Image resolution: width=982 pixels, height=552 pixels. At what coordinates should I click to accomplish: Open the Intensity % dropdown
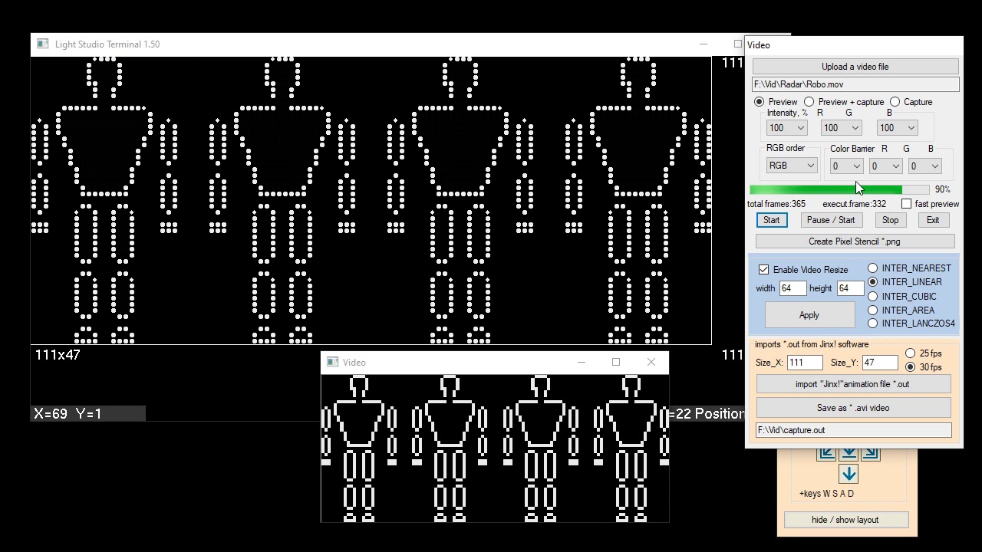coord(786,128)
